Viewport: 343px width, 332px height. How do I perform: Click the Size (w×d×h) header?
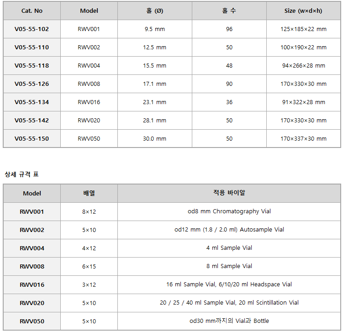[303, 11]
